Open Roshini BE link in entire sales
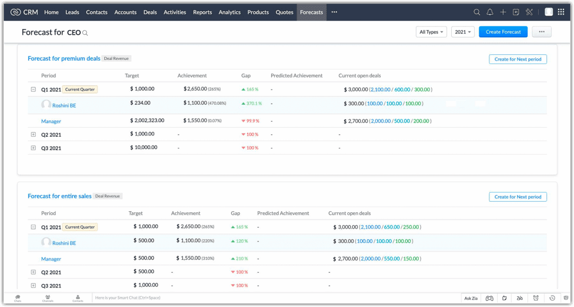 (64, 243)
